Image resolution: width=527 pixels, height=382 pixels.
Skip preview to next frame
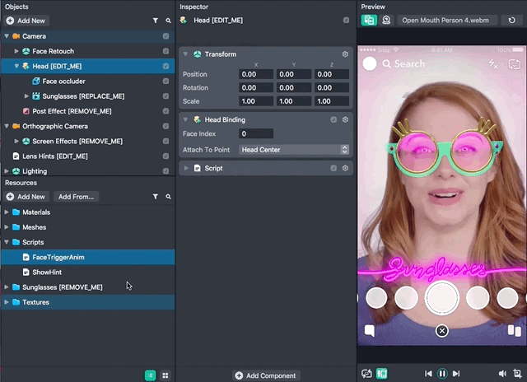457,374
